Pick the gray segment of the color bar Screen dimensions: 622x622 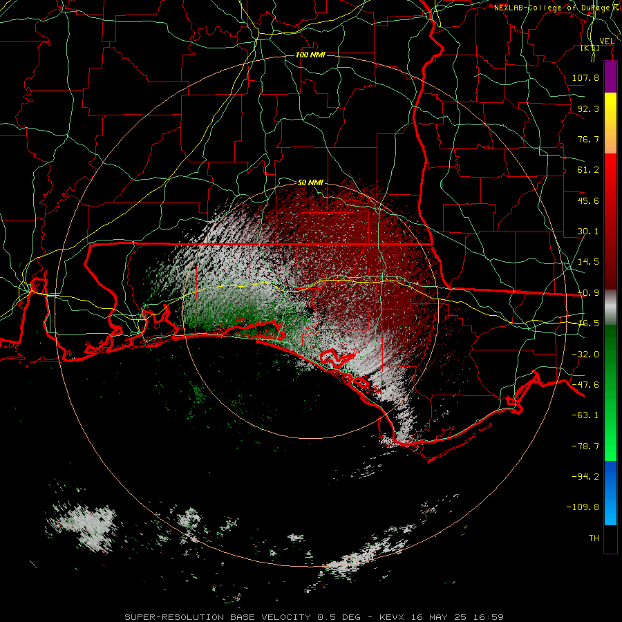coord(610,307)
